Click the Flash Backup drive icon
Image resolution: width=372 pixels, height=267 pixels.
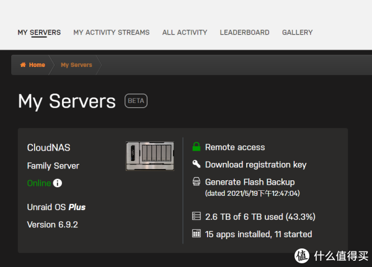click(197, 182)
